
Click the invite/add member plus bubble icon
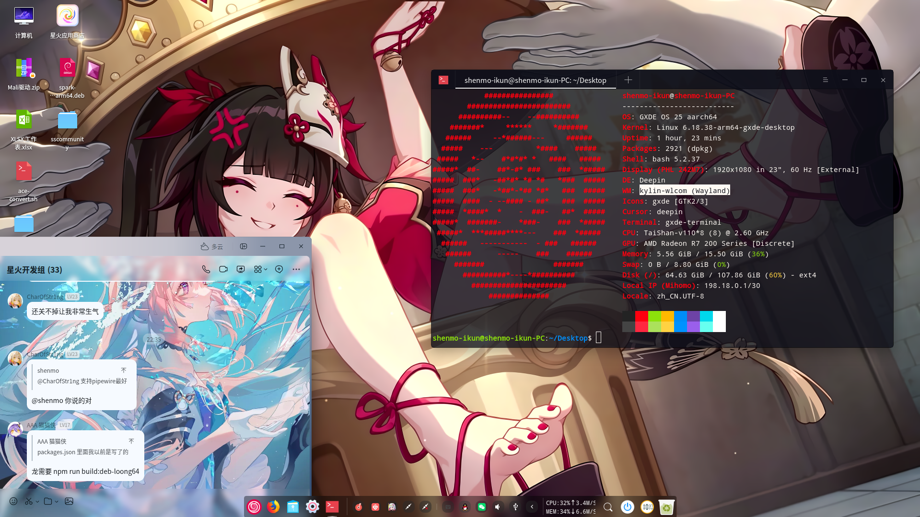279,269
